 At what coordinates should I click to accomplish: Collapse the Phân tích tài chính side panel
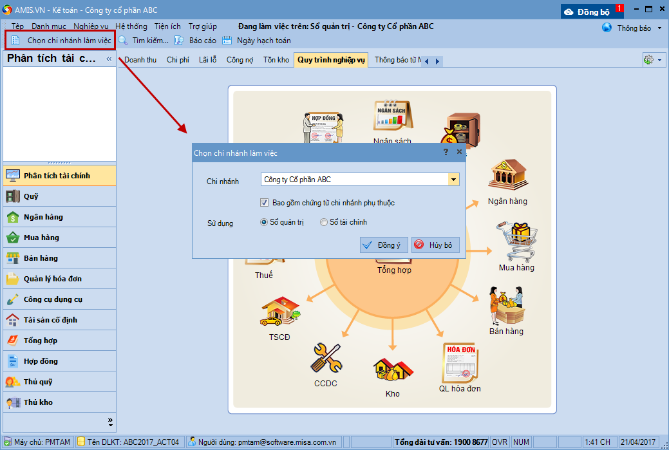[x=109, y=59]
